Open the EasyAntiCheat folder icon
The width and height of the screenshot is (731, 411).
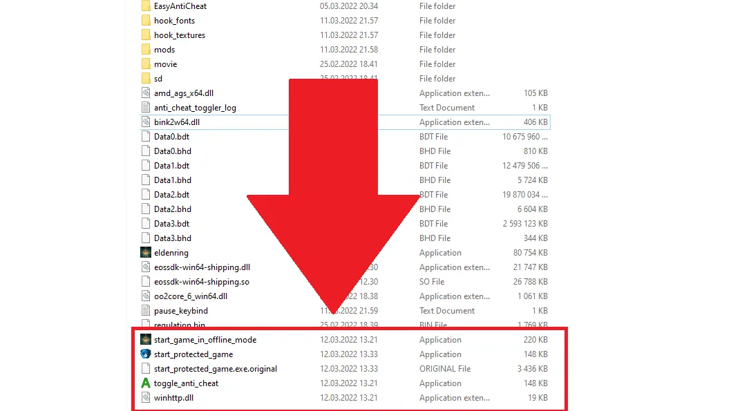click(x=146, y=6)
